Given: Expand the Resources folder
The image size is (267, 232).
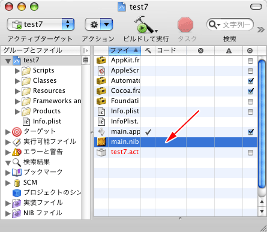Looking at the screenshot, I should (17, 91).
